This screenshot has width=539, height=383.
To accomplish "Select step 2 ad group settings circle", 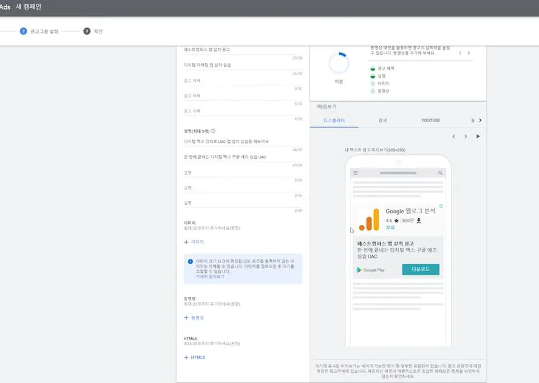I will click(24, 31).
